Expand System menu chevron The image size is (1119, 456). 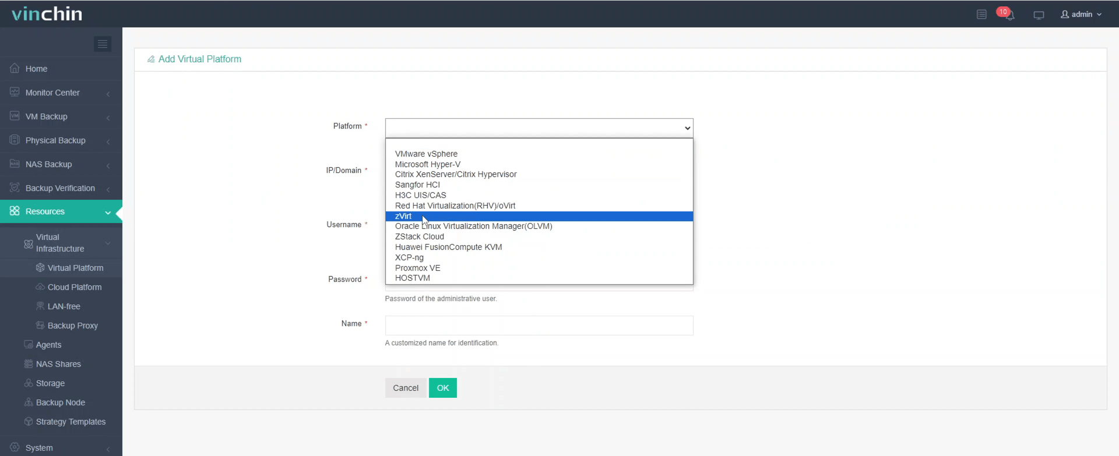tap(108, 449)
